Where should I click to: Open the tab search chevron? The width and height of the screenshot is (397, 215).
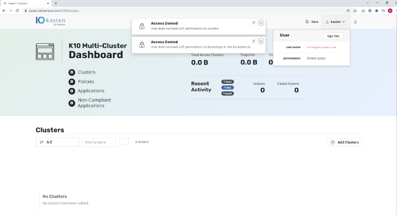[368, 3]
